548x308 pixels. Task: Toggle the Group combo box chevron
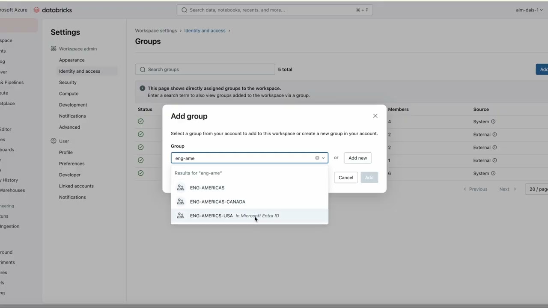click(323, 158)
